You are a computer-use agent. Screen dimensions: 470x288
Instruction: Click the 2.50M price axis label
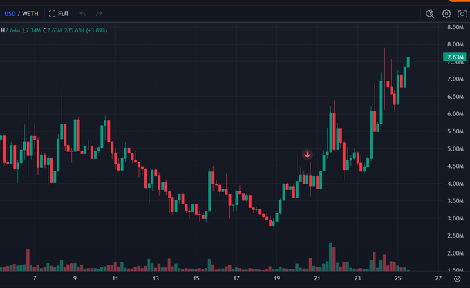455,236
